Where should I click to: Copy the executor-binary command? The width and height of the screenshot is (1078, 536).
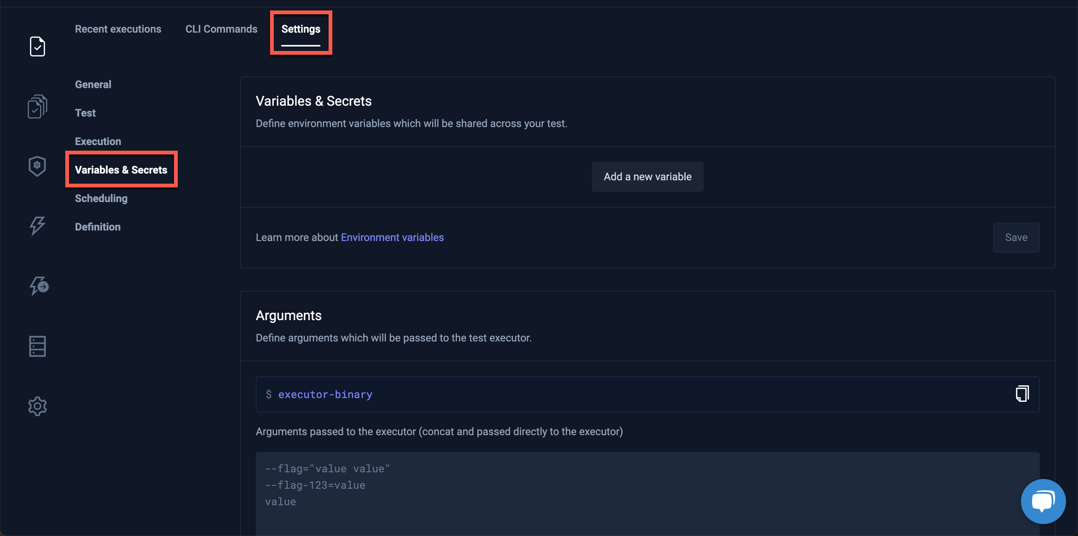1022,394
